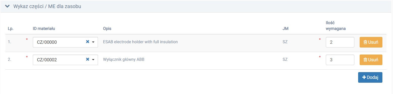The width and height of the screenshot is (393, 94).
Task: Select the CZ/00000 material ID combo box
Action: [65, 42]
